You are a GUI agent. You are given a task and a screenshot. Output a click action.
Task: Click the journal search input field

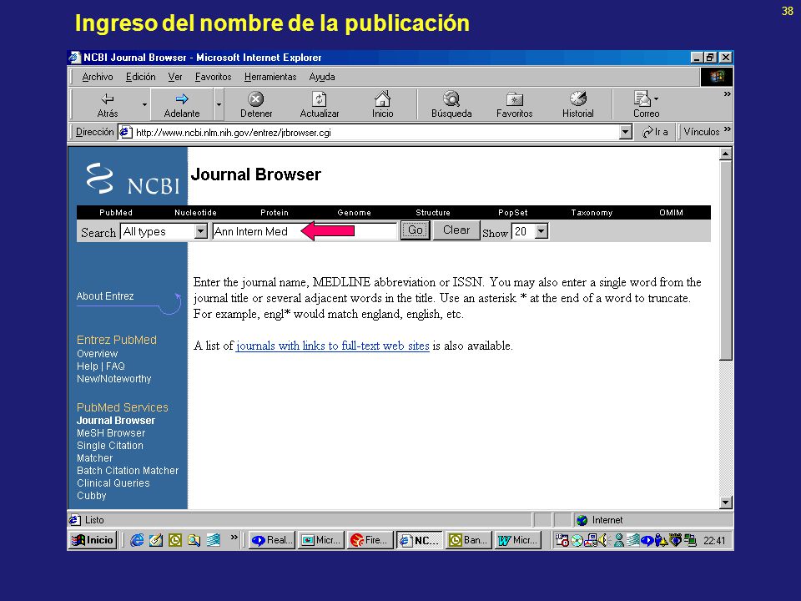tap(305, 231)
